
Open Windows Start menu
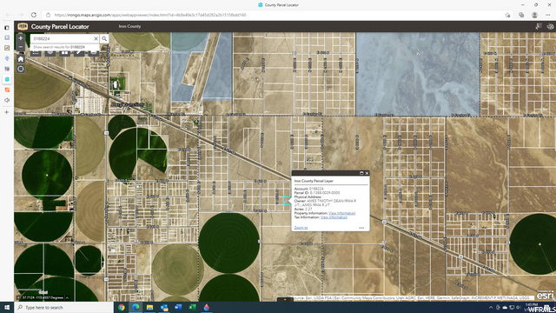[7, 307]
